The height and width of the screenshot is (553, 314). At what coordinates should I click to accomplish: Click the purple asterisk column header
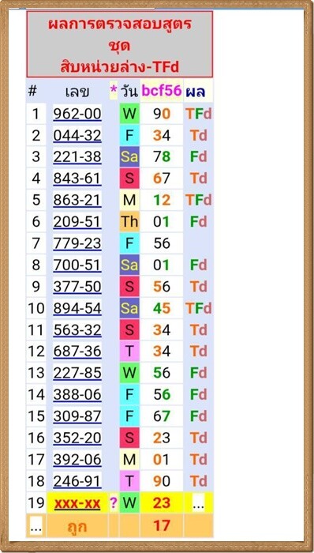coord(114,91)
